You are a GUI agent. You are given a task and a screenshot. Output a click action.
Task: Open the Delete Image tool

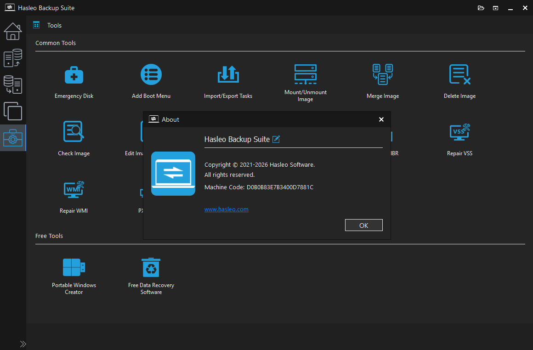[x=459, y=82]
